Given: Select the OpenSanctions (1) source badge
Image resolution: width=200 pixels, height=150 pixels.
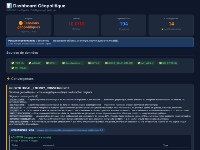Looking at the screenshot, I should (x=73, y=63).
